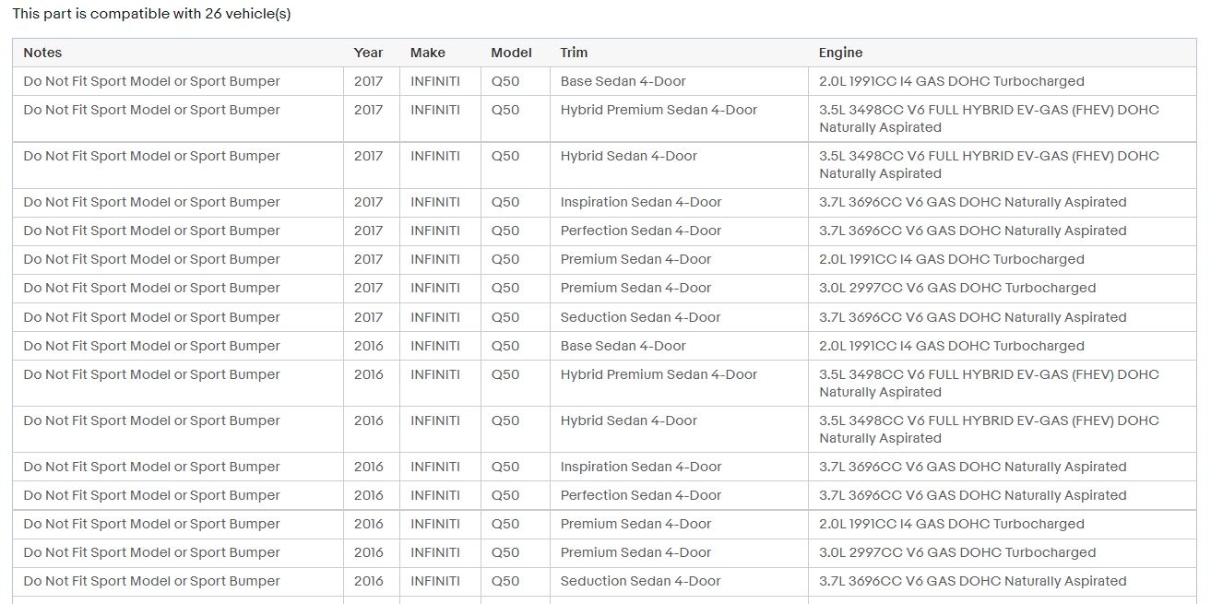Click the 3.0L 2997CC engine cell for 2017
The width and height of the screenshot is (1211, 604).
click(x=957, y=288)
